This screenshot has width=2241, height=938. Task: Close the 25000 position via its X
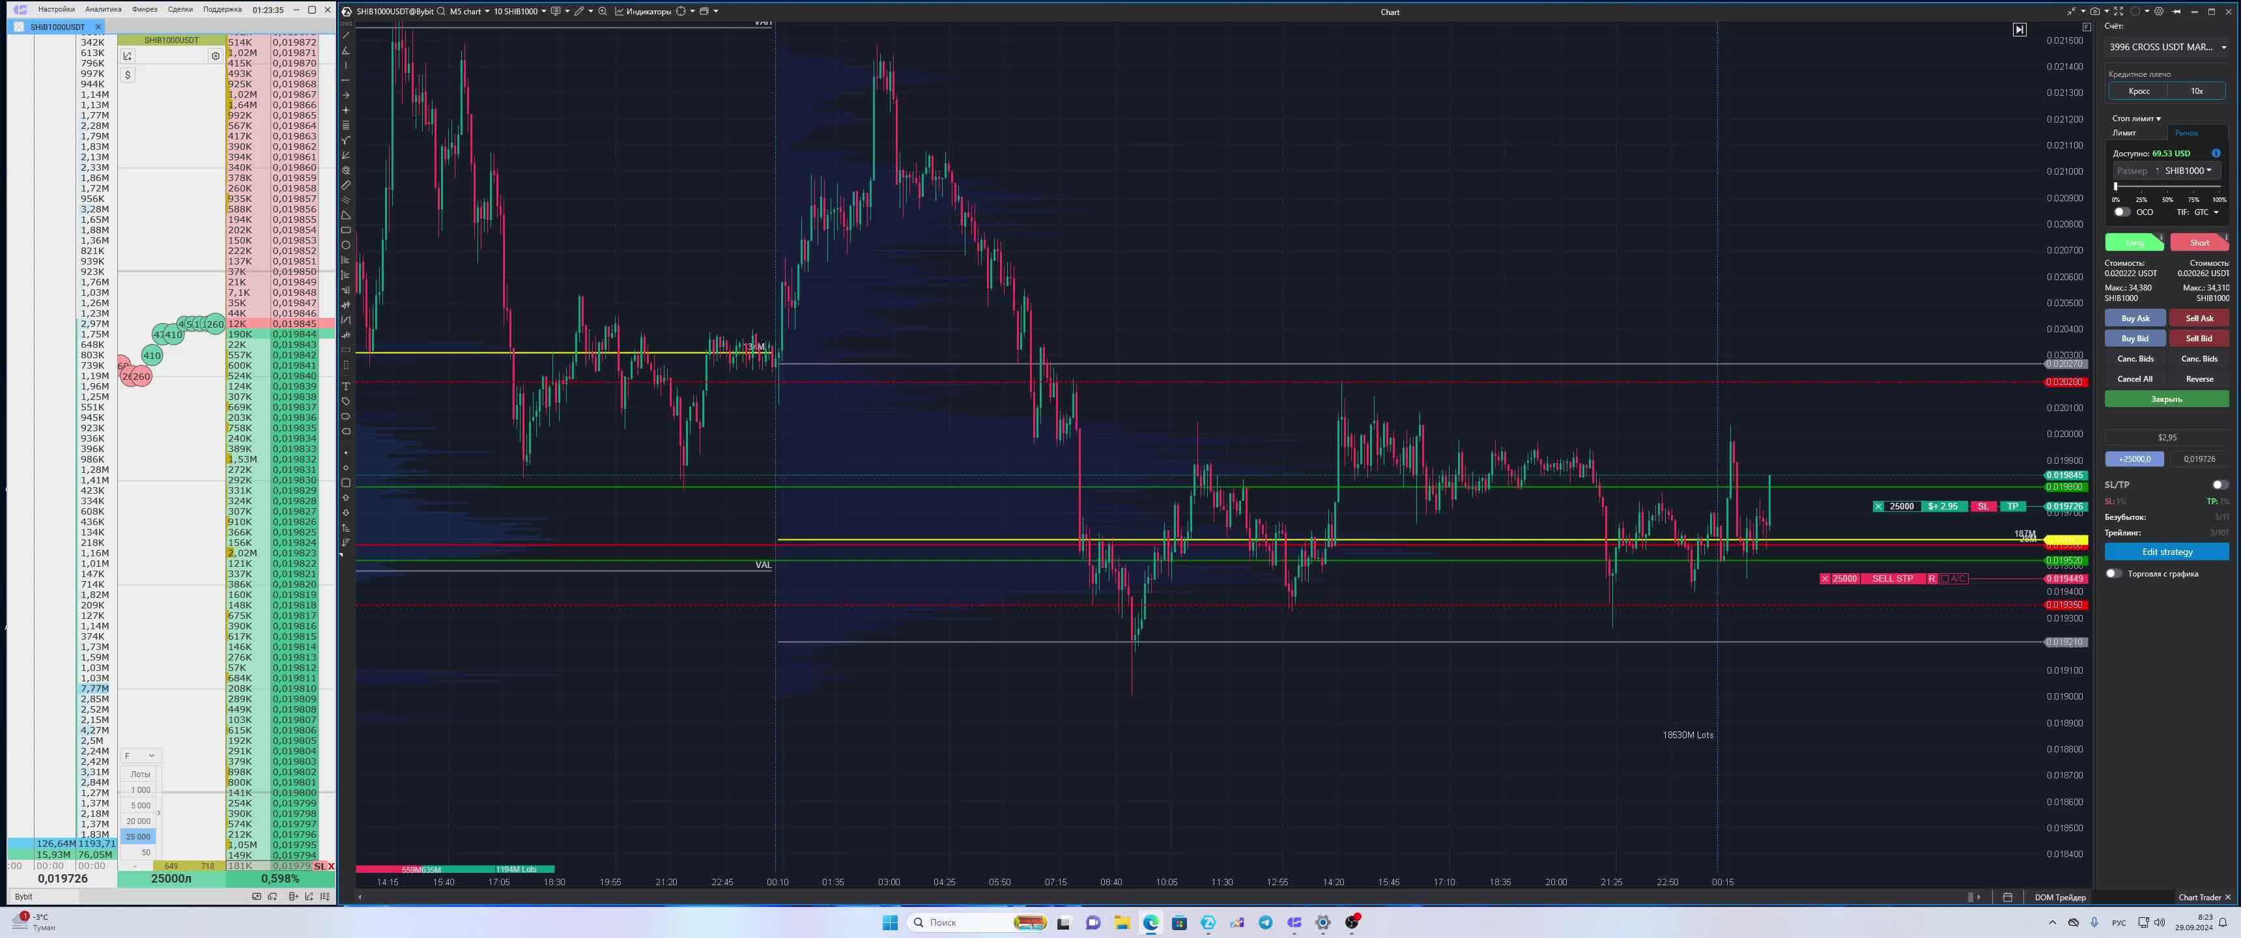click(x=1878, y=506)
